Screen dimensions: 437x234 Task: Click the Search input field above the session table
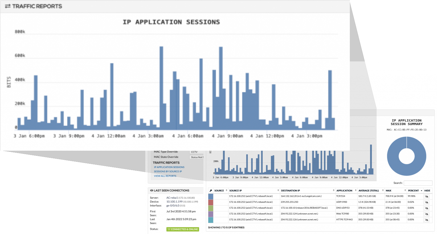point(418,183)
